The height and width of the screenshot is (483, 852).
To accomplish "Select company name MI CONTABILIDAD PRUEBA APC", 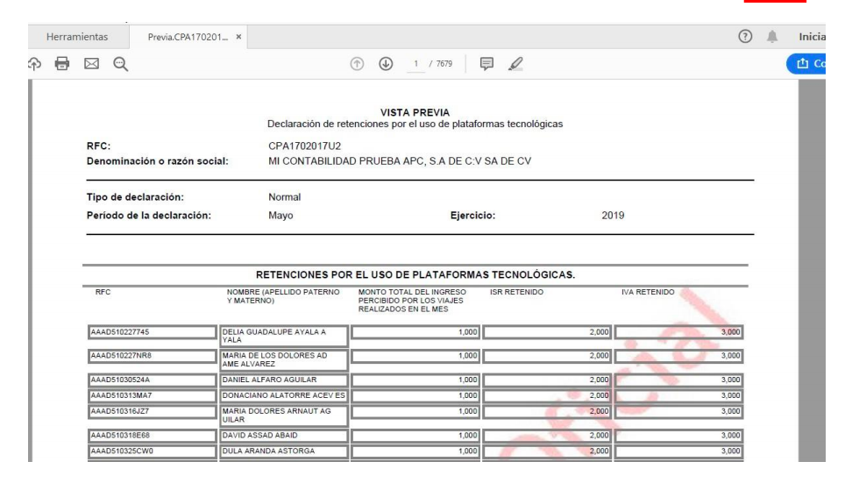I will [x=400, y=161].
